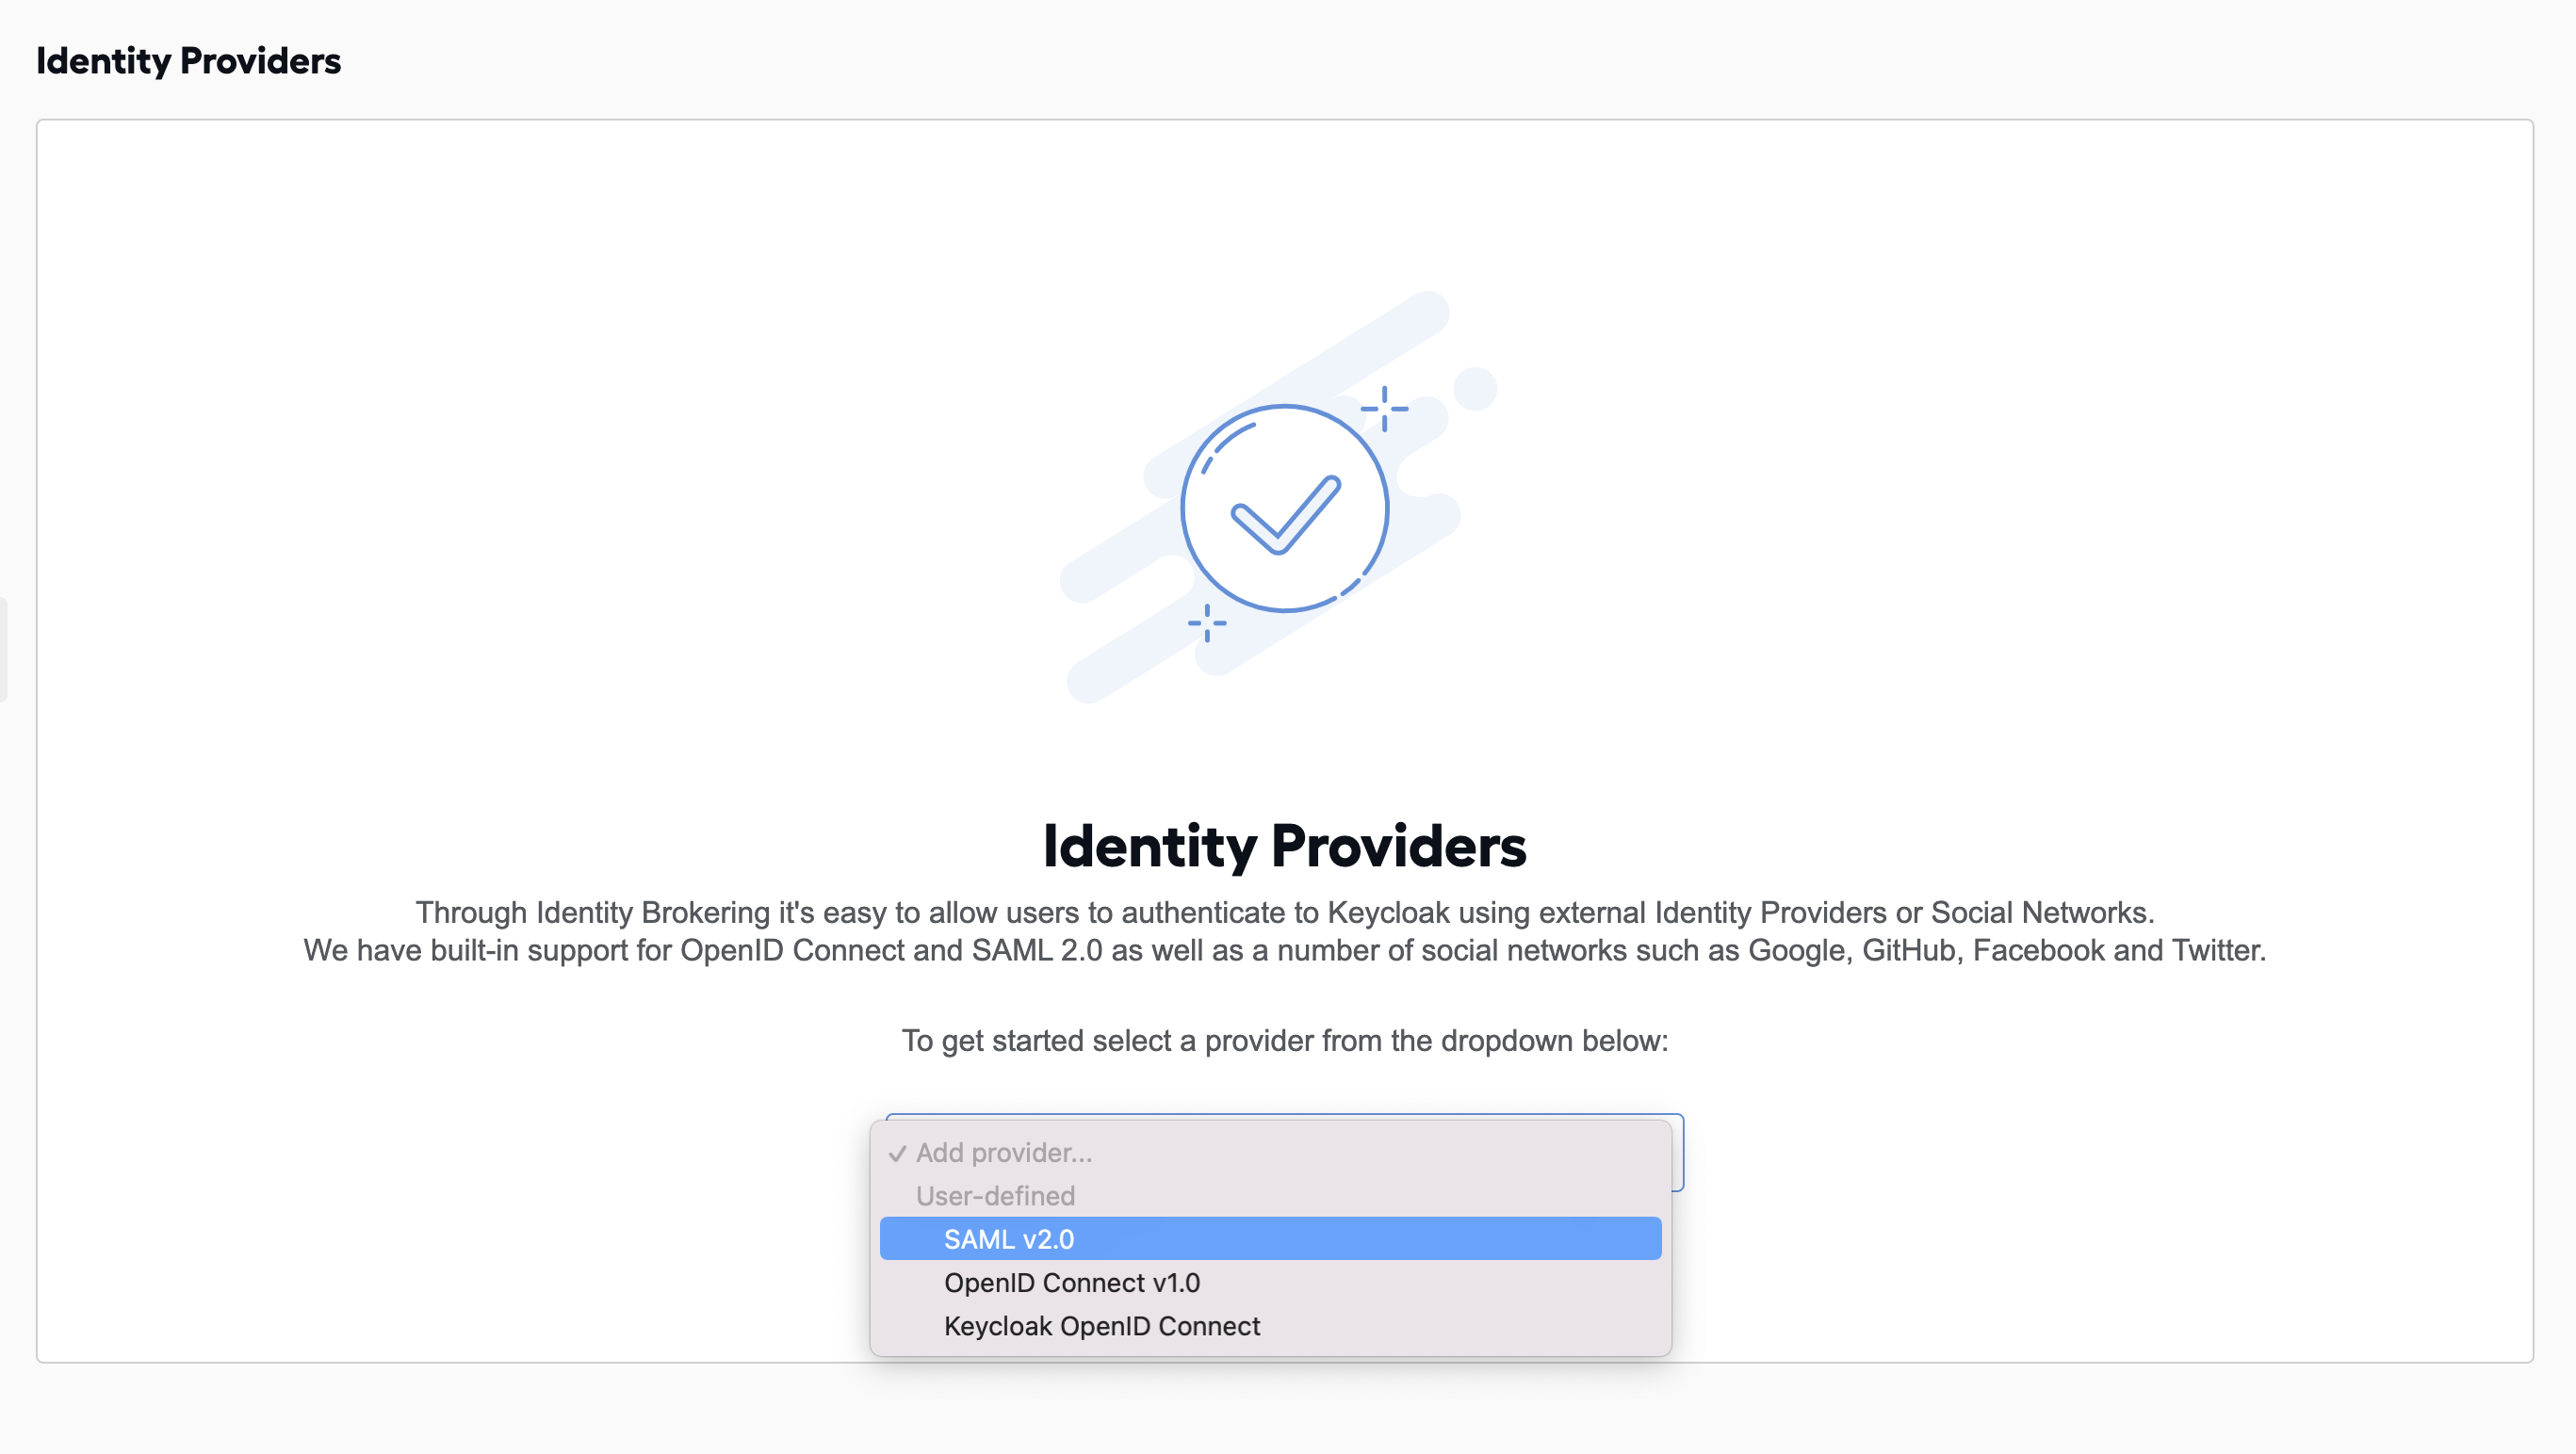Click the User-defined group label
Screen dimensions: 2576x1454
995,1195
